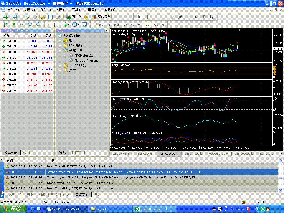Toggle chart shift icon
This screenshot has height=213, width=284.
click(56, 24)
